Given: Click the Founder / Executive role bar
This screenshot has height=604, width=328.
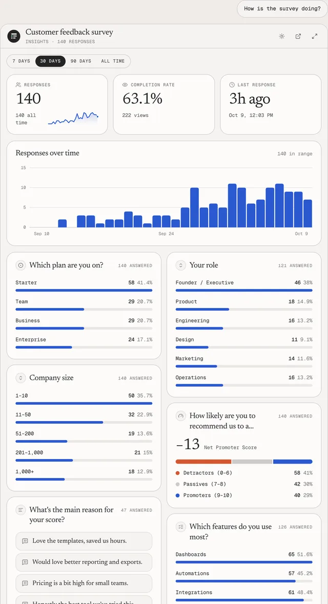Looking at the screenshot, I should (x=244, y=290).
